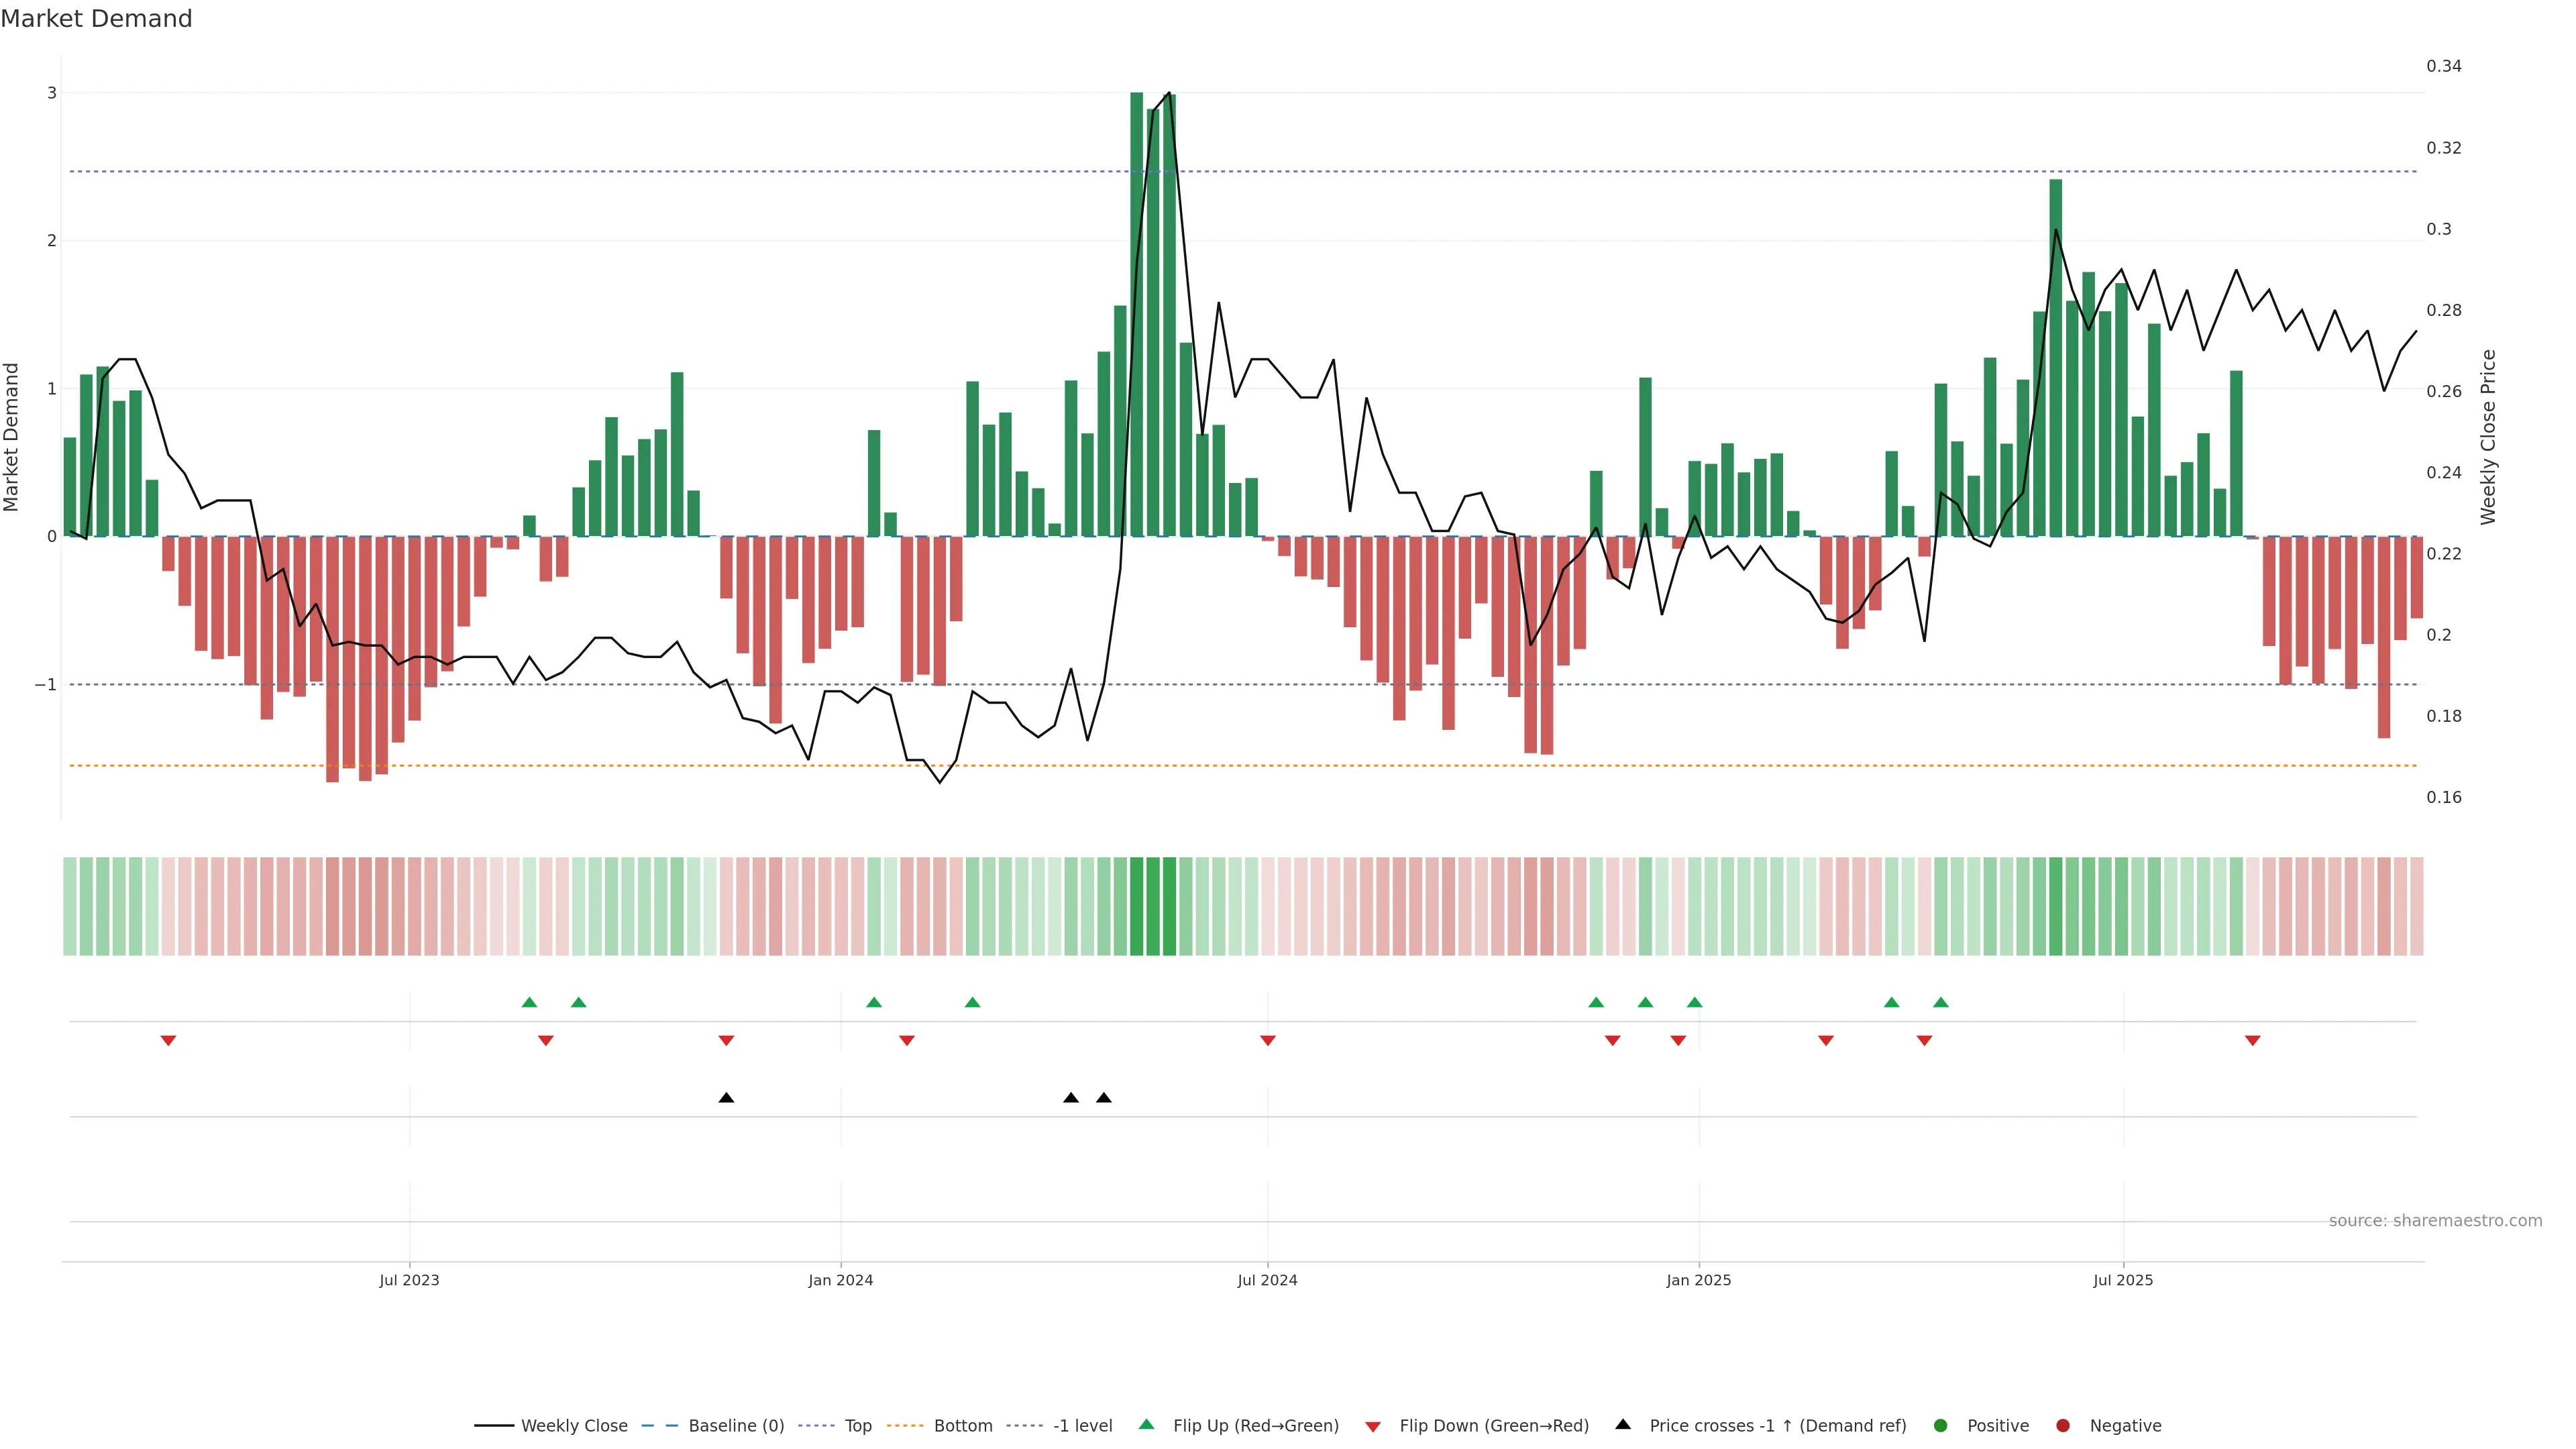Viewport: 2576px width, 1449px height.
Task: Click the red Flip Down legend triangle
Action: [x=1373, y=1426]
